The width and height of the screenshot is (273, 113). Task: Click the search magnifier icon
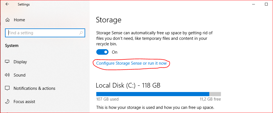tap(81, 33)
